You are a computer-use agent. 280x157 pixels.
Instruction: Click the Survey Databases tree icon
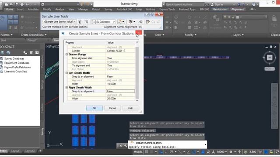coord(2,58)
